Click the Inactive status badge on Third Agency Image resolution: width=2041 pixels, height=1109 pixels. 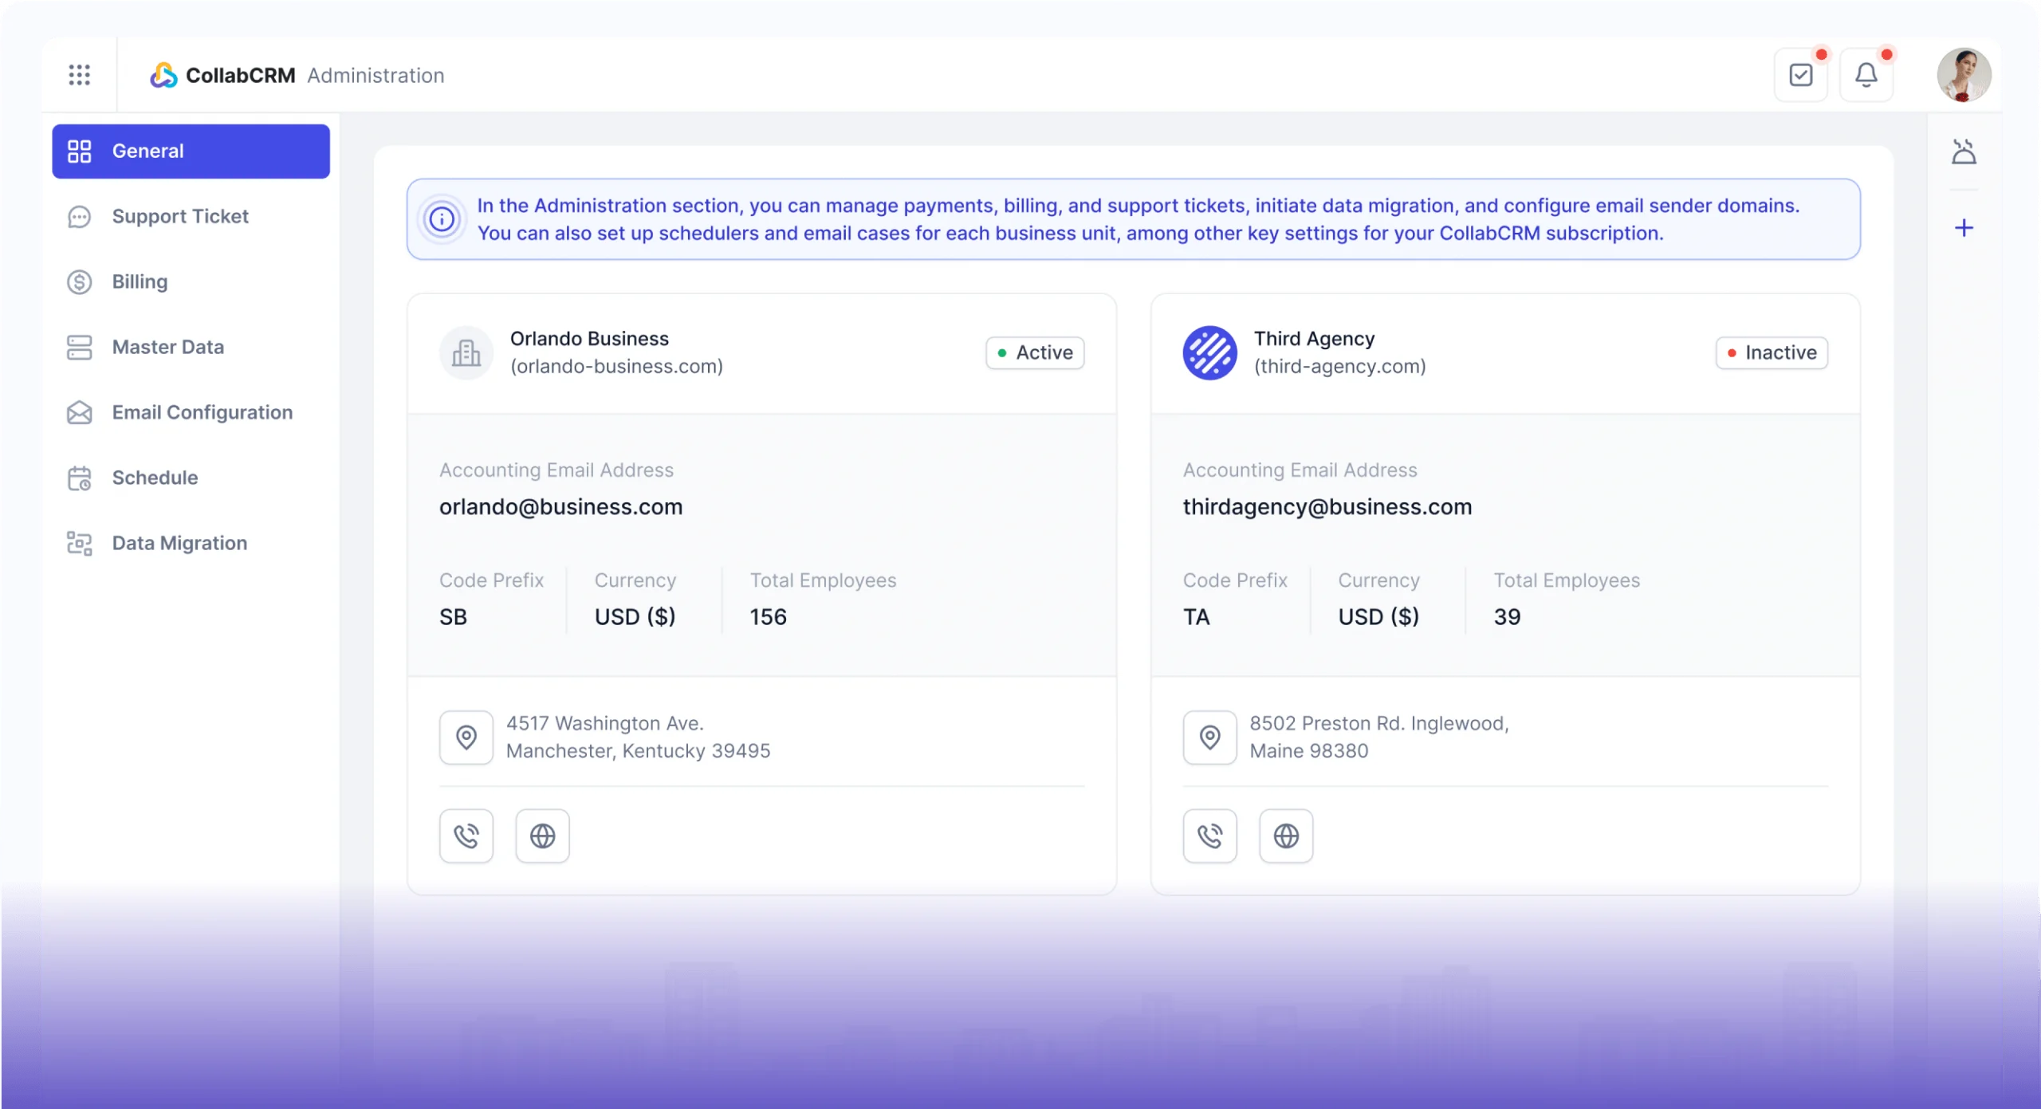click(x=1772, y=352)
